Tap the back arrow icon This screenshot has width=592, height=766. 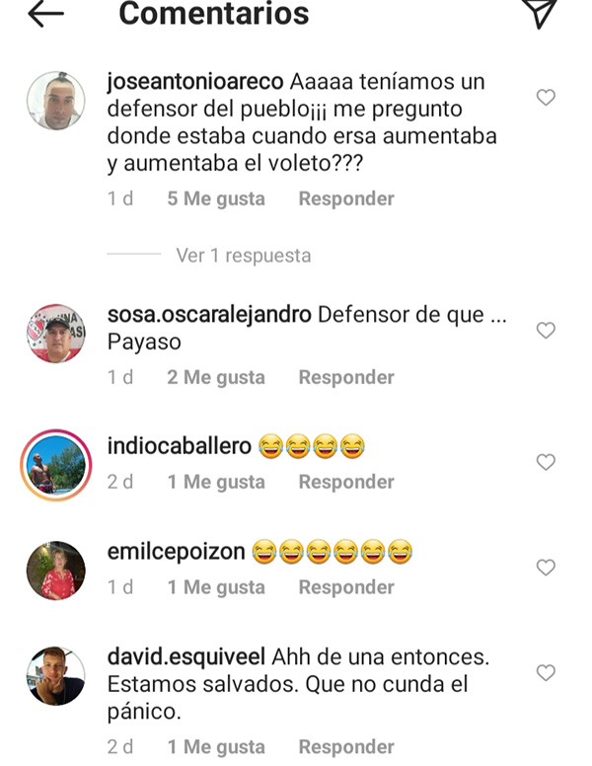45,14
